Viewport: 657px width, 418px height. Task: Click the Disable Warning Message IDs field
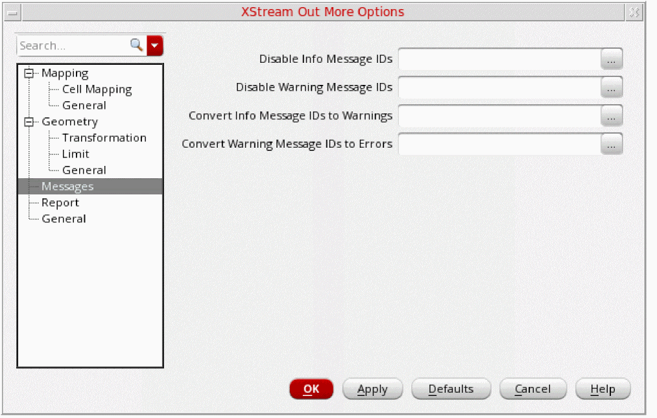(499, 87)
